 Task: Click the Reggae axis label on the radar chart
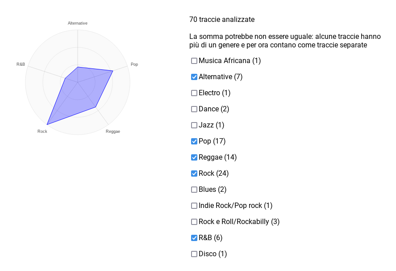click(113, 131)
